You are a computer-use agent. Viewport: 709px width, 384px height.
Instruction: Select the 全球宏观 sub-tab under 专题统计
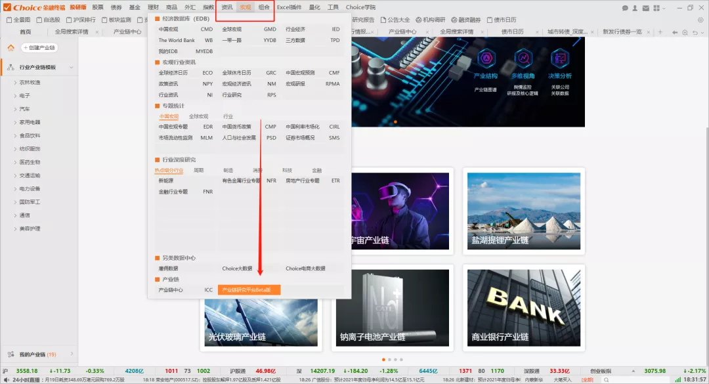[198, 116]
